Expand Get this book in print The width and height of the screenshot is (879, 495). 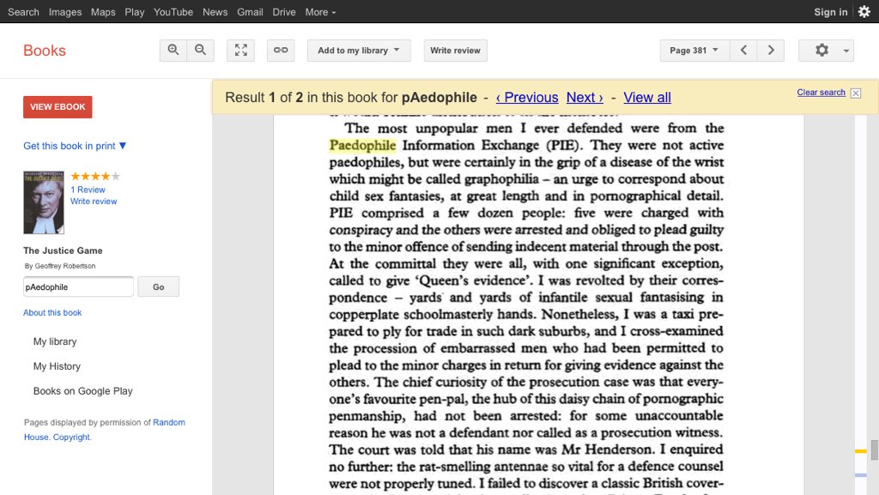(75, 146)
